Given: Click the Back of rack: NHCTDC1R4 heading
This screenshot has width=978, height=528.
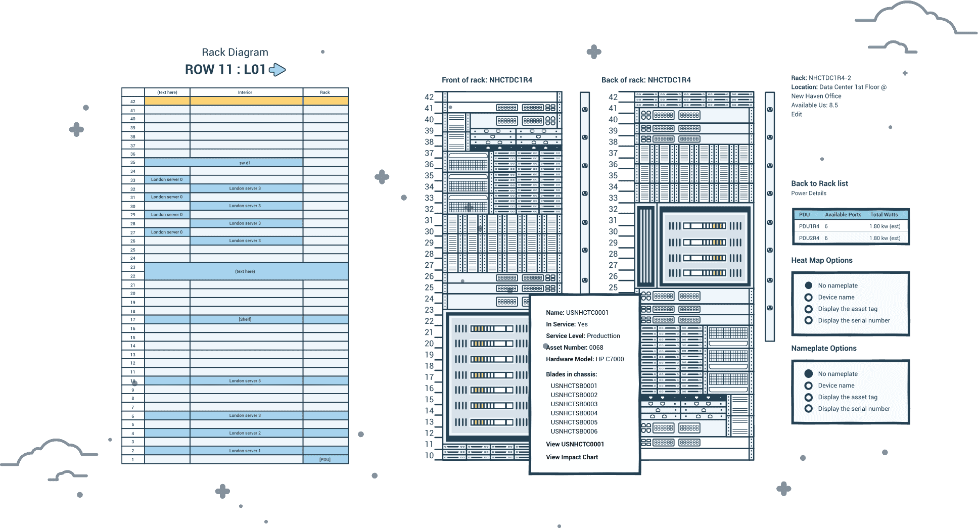Looking at the screenshot, I should pos(646,80).
